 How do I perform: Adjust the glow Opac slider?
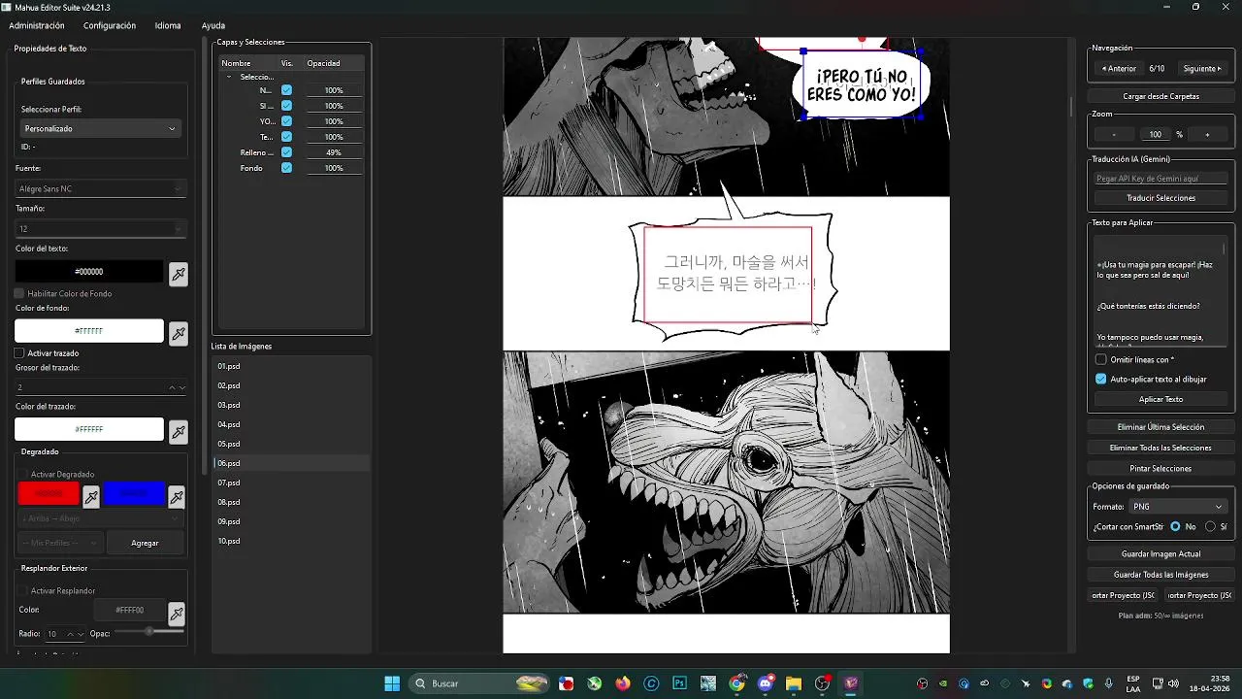point(149,632)
